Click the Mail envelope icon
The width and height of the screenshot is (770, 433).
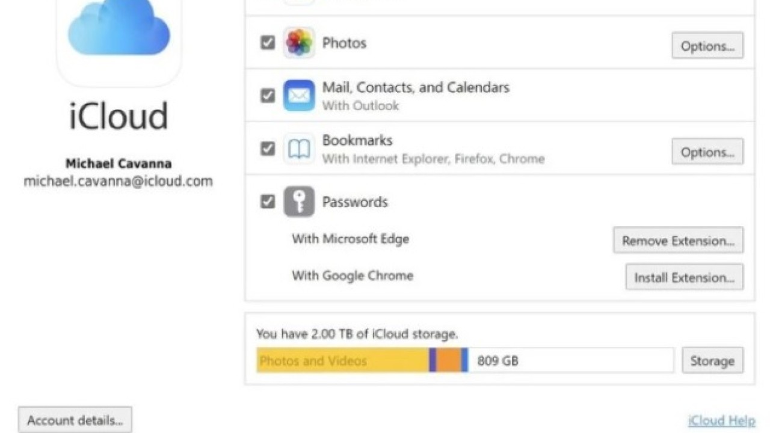pos(299,96)
